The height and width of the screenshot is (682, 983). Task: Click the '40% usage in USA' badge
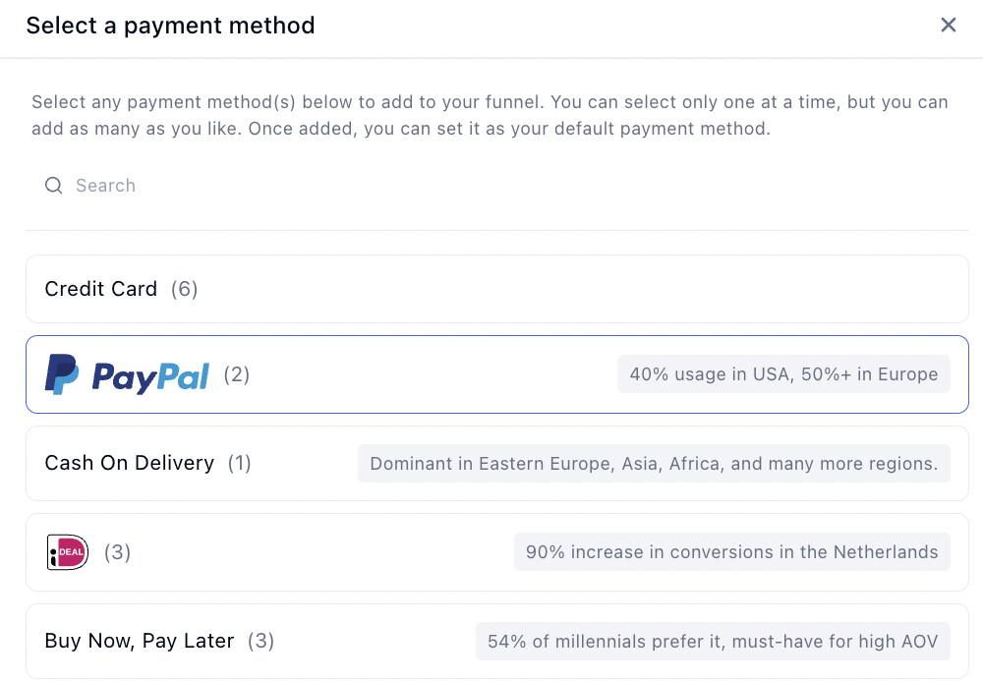783,374
